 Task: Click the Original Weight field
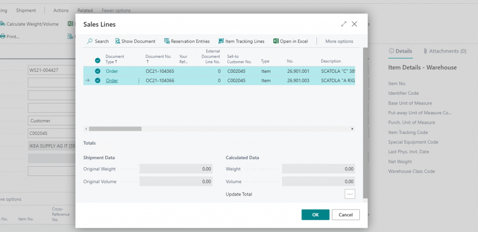coord(176,169)
